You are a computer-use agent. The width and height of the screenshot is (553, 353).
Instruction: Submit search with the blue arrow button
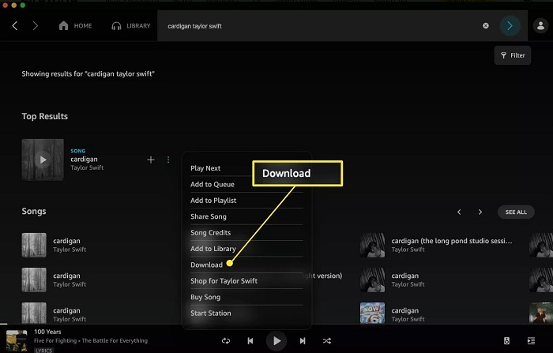[x=510, y=26]
